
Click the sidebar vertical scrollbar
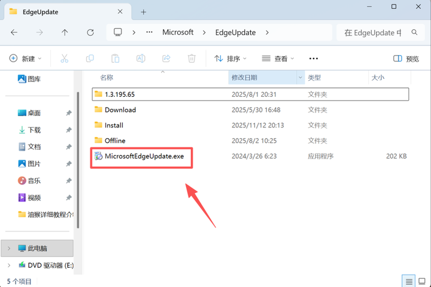point(78,160)
